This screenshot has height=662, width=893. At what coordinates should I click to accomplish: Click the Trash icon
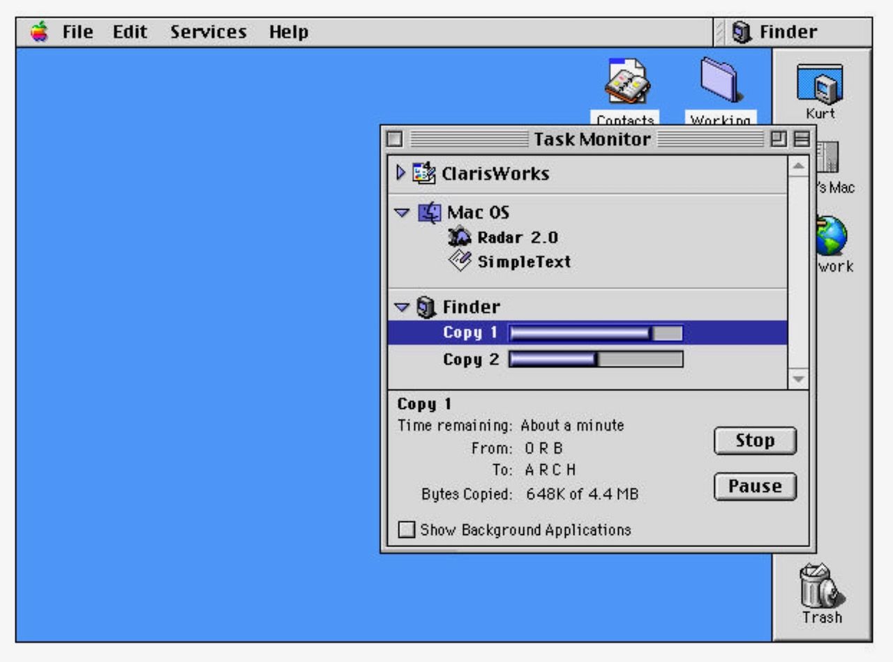click(820, 585)
